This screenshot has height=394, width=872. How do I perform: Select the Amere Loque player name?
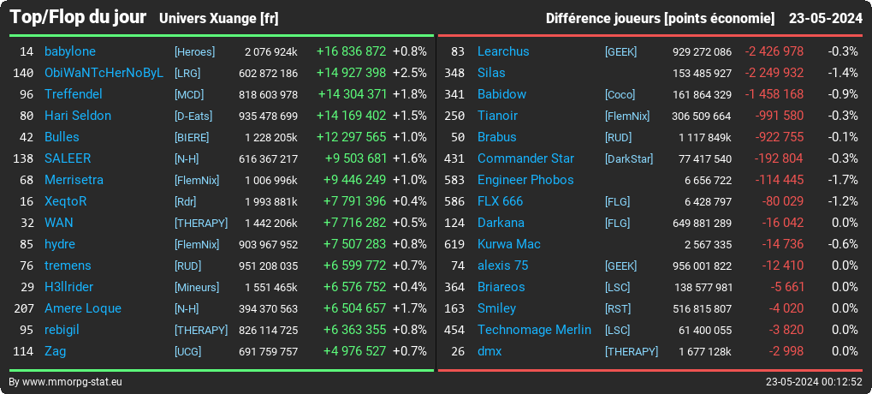83,308
